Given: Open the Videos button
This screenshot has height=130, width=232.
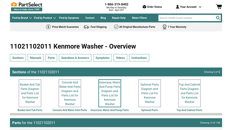Looking at the screenshot, I should [x=120, y=58].
